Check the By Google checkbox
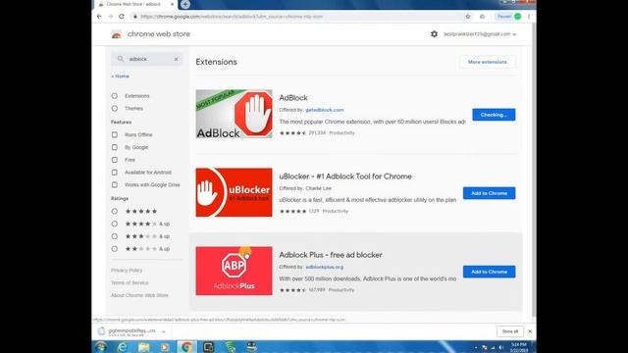The image size is (628, 353). pos(115,147)
